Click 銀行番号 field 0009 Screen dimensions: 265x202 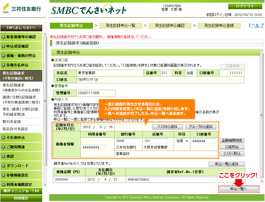point(128,141)
